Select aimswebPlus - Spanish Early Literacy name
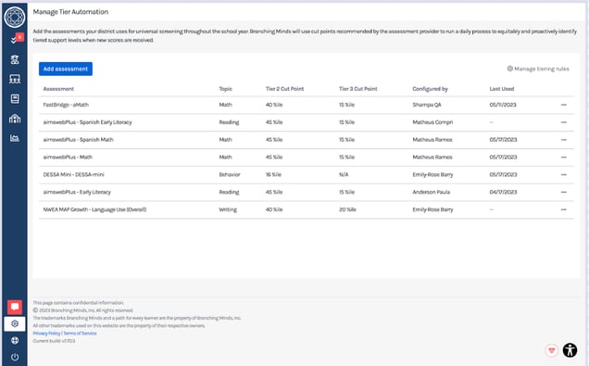589x366 pixels. coord(87,122)
